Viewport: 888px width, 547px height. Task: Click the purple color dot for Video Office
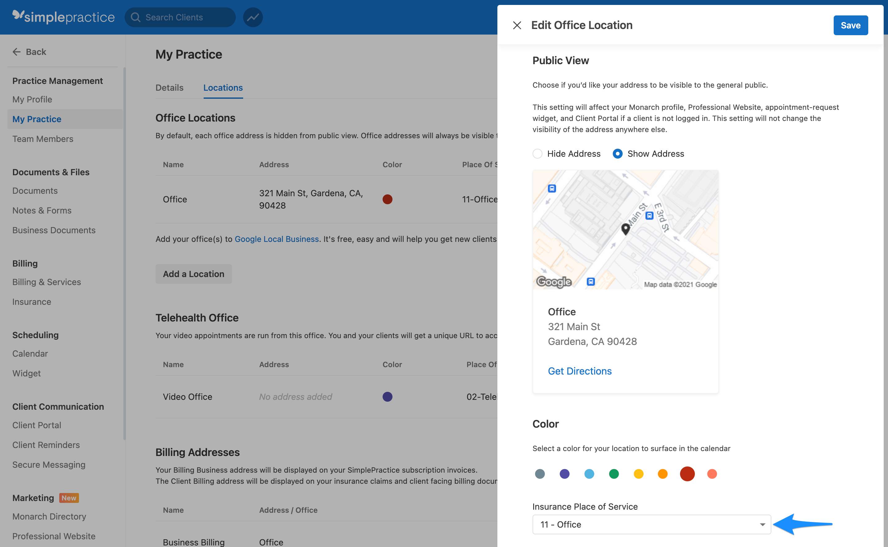tap(388, 396)
